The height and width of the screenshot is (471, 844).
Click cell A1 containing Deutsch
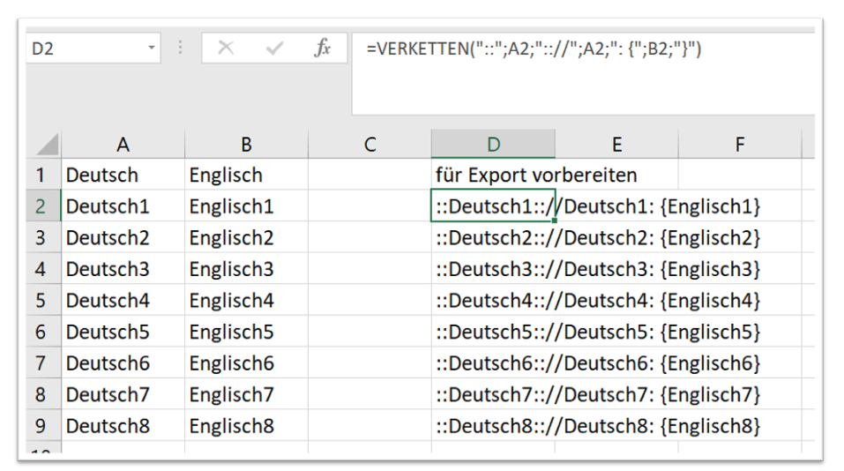123,176
